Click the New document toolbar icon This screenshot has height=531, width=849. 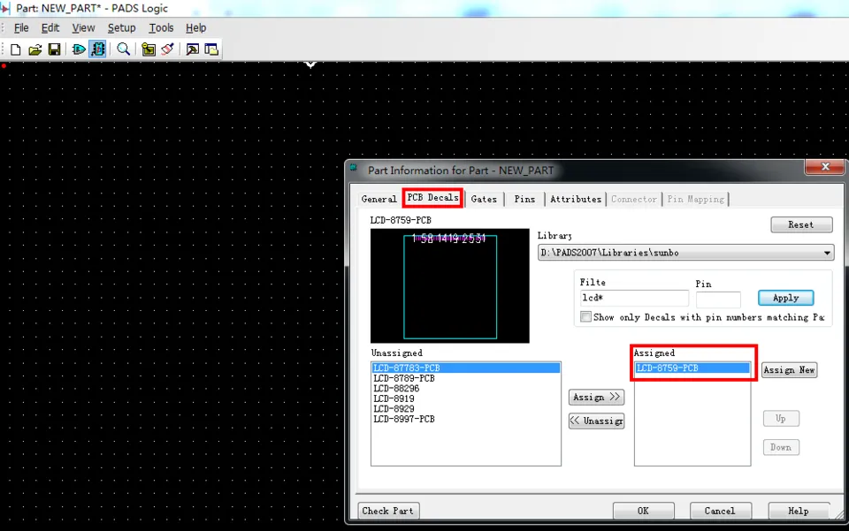pyautogui.click(x=15, y=49)
